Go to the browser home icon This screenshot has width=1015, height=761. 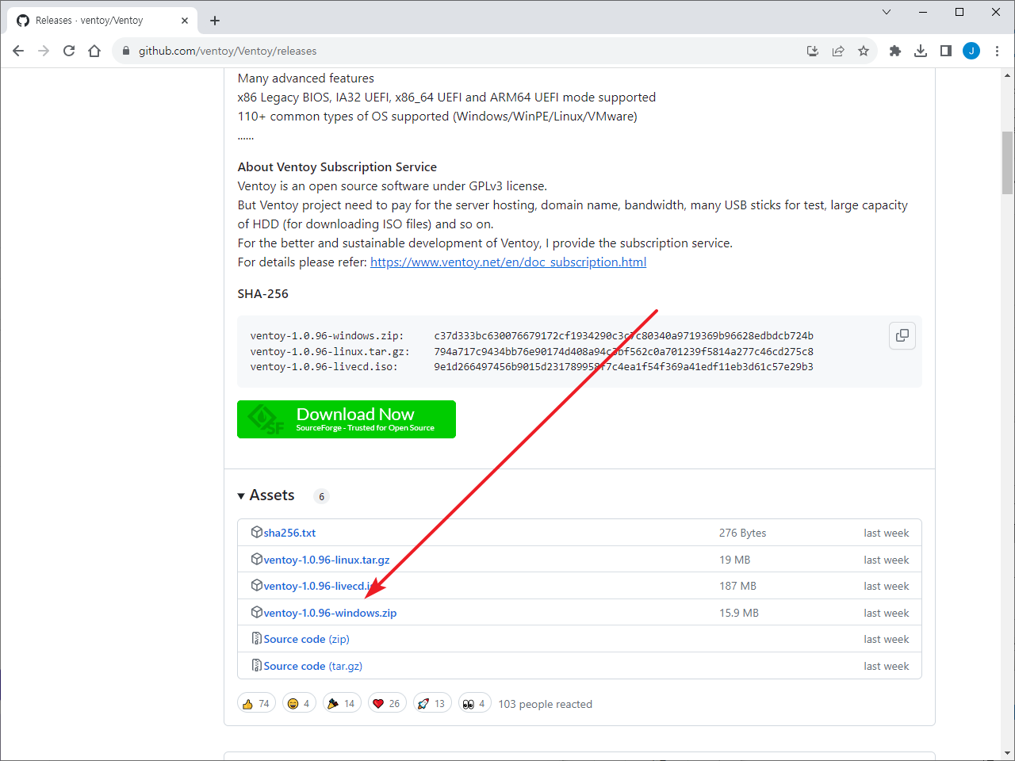pos(94,51)
